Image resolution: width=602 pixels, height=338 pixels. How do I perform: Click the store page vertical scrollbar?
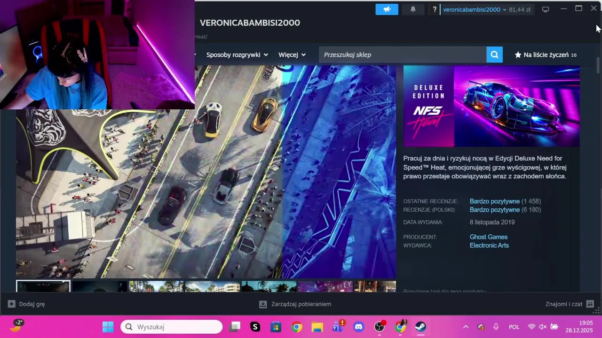click(x=598, y=65)
